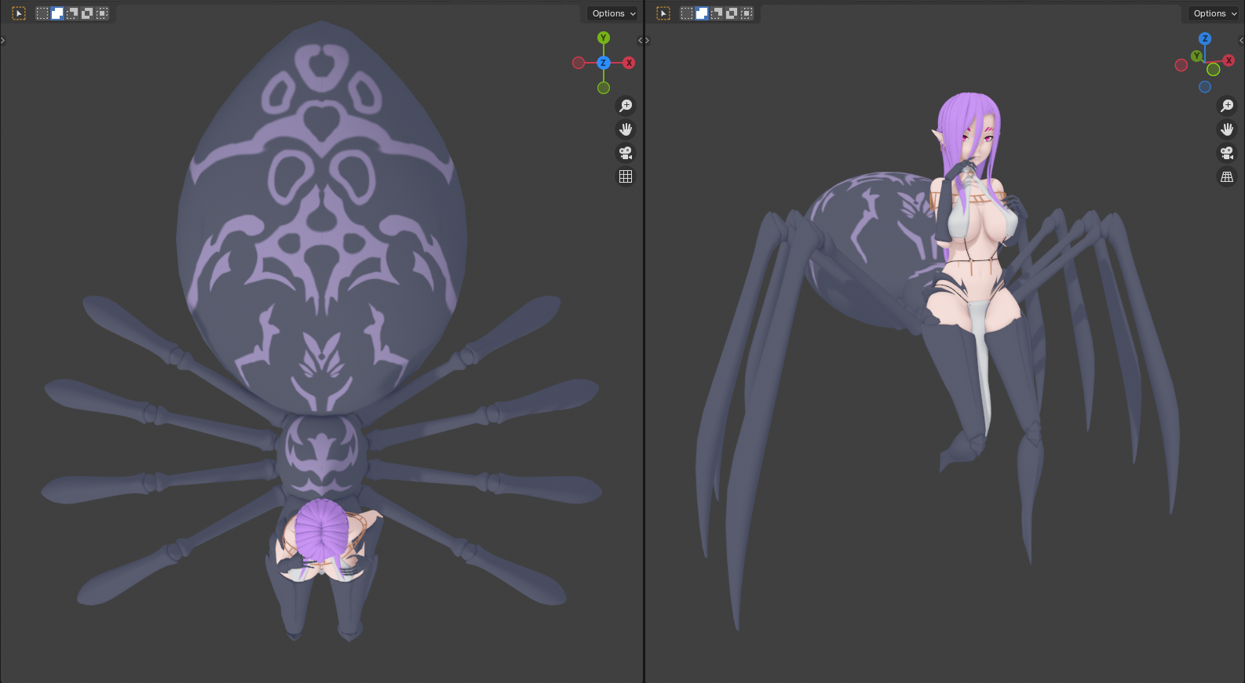1245x683 pixels.
Task: Choose intersect-selection mode in right viewport header
Action: [747, 13]
